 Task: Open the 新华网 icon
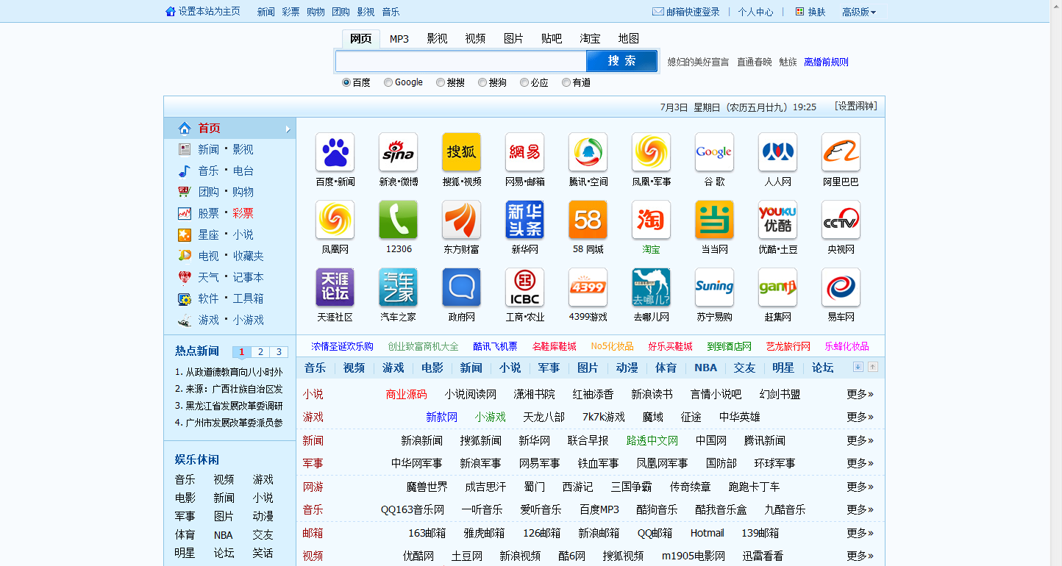(524, 220)
